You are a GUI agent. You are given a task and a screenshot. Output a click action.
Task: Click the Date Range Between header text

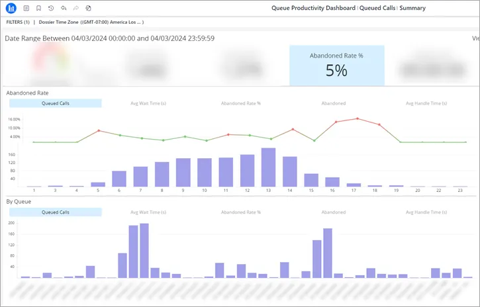click(110, 38)
